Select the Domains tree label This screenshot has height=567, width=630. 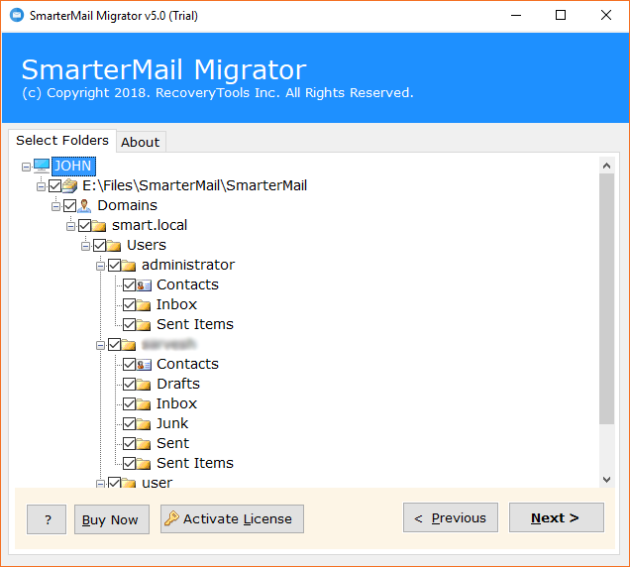pos(127,205)
